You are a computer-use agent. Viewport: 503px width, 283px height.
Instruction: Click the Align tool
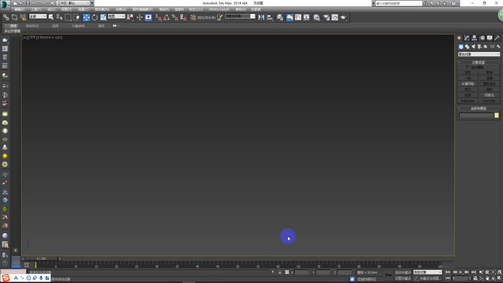(270, 17)
